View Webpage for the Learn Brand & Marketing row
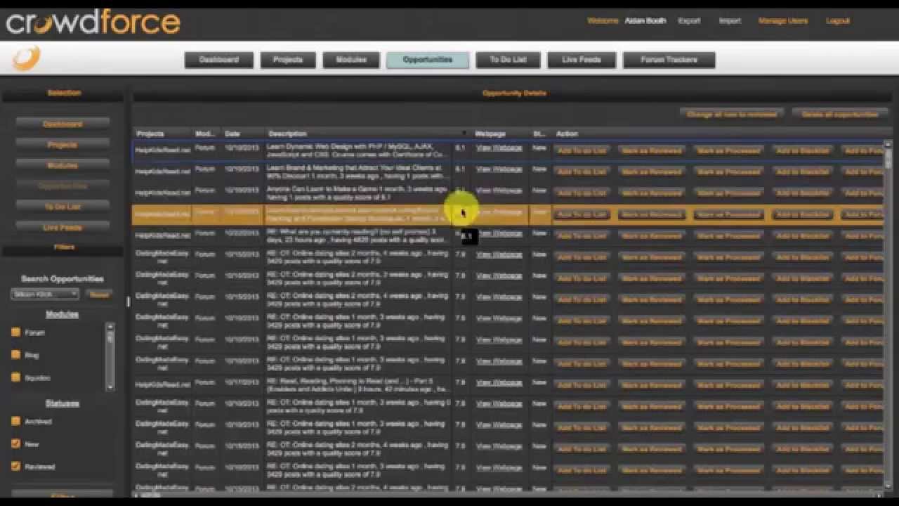The image size is (899, 506). (499, 169)
